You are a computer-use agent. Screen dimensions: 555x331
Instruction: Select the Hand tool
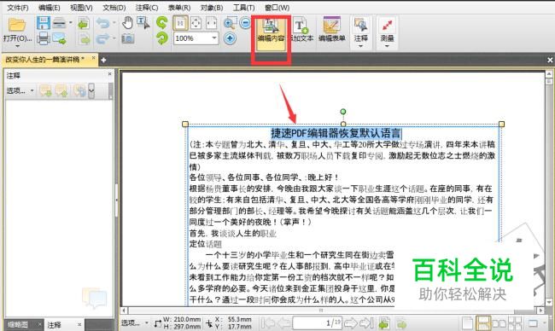coord(127,23)
